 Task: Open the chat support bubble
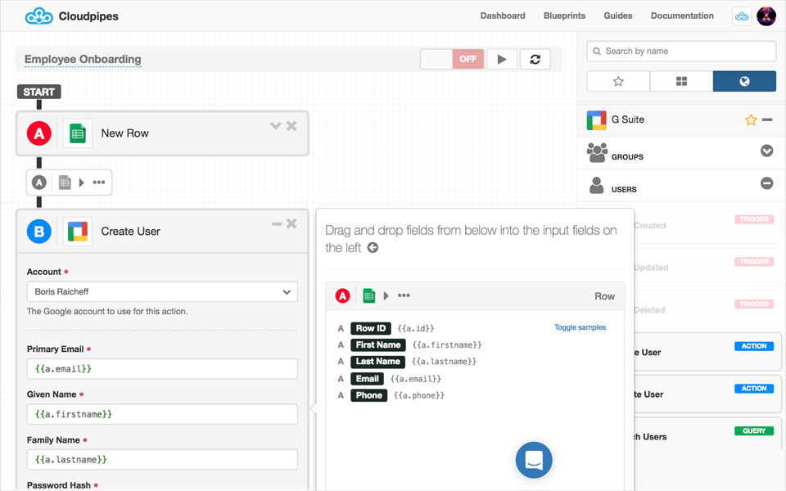coord(534,460)
